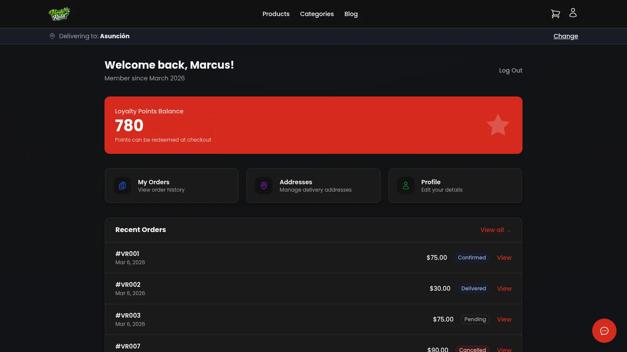Screen dimensions: 627x352
Task: View the delivered order #VR002
Action: 504,289
